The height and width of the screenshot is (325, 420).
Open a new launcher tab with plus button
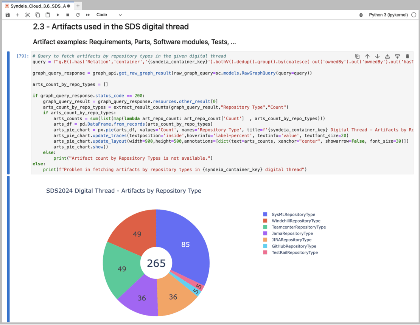coord(78,6)
